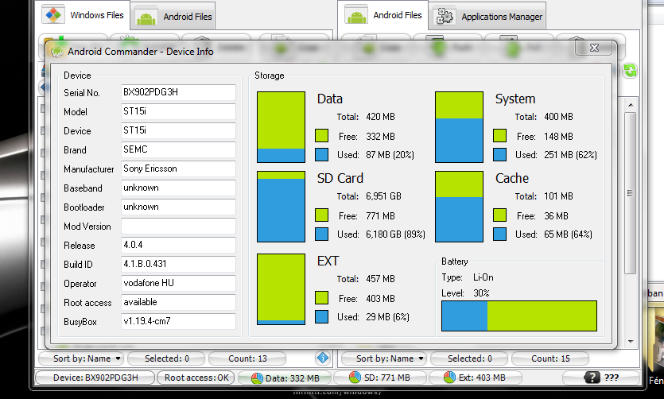664x399 pixels.
Task: Click pie chart icon beside SD status
Action: click(355, 377)
